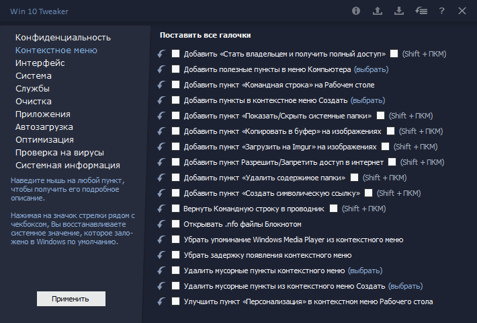The height and width of the screenshot is (323, 477).
Task: Click restore arrow beside «Командная строка» на Рабочем столе
Action: pyautogui.click(x=161, y=85)
